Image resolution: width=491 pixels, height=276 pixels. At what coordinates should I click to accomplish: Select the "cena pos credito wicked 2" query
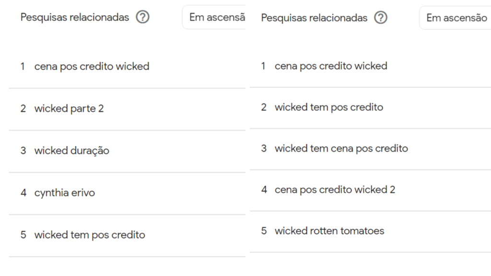pyautogui.click(x=335, y=190)
